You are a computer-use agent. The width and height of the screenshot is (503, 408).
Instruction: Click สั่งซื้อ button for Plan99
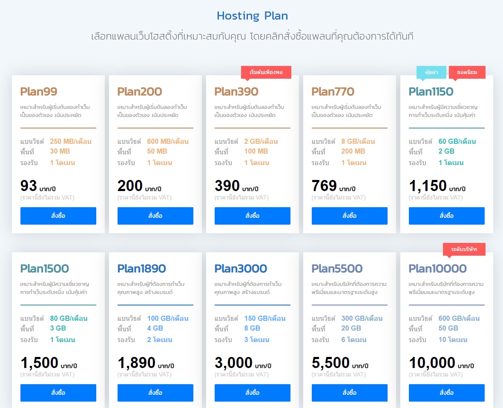[58, 216]
